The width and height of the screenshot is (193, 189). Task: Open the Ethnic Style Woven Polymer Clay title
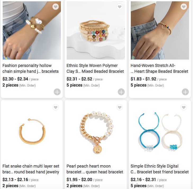point(95,68)
